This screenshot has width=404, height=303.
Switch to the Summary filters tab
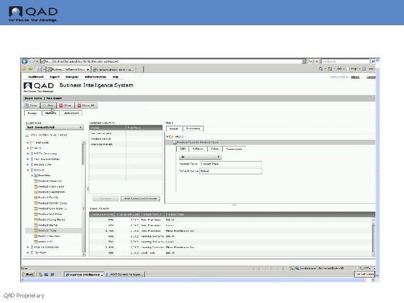pyautogui.click(x=193, y=128)
